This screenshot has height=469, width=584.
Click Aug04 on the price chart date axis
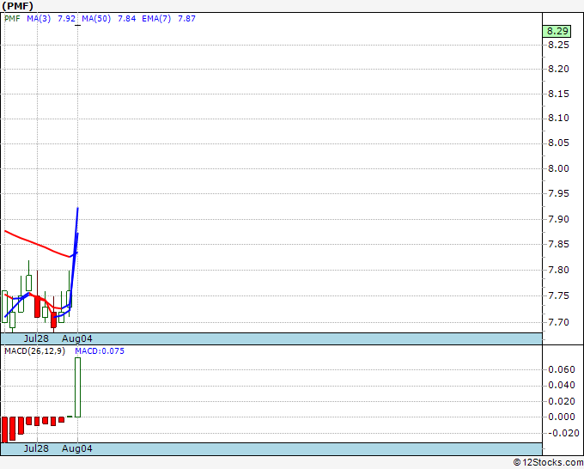pyautogui.click(x=76, y=338)
